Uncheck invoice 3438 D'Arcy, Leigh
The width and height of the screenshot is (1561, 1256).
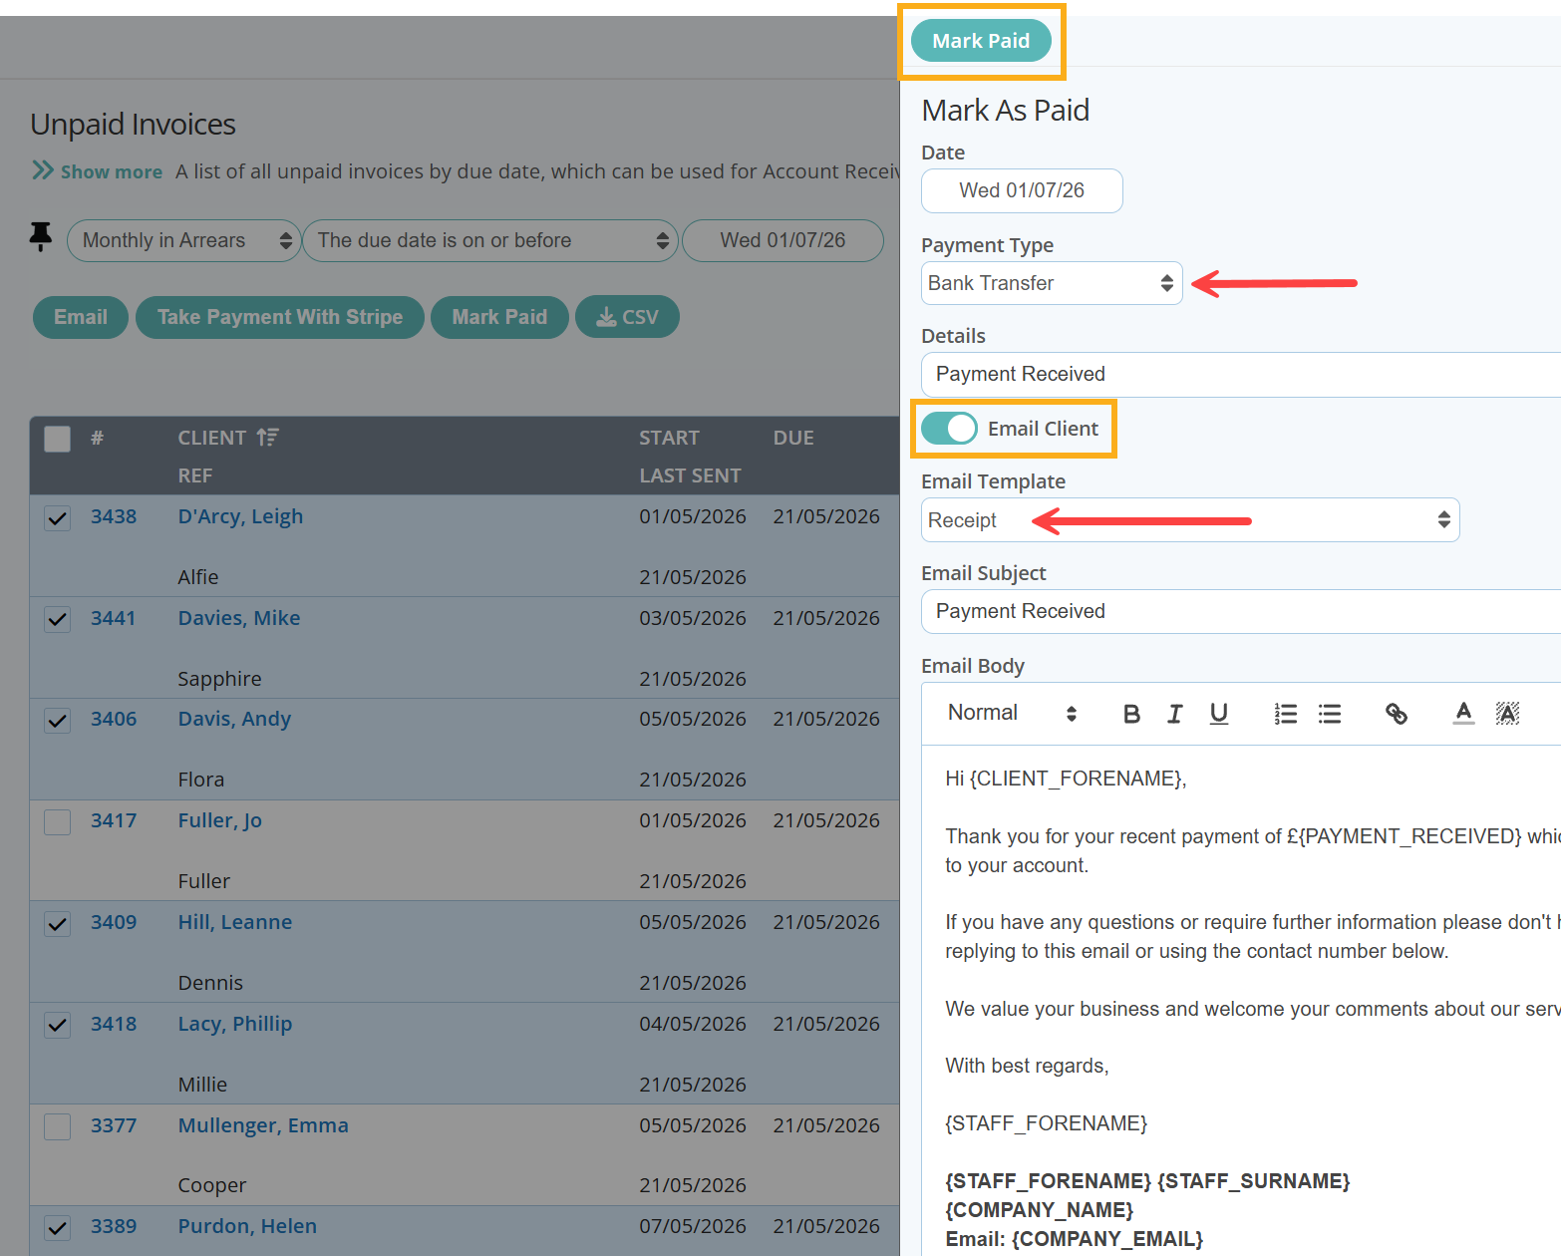[x=58, y=518]
